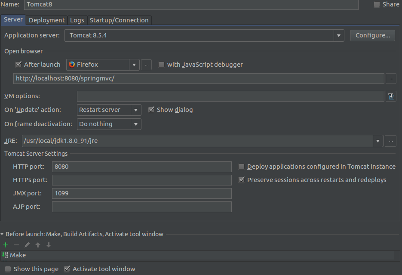Click the JRE path field /usr/local/jdk1.8.0_91/jre
Viewport: 402px width, 275px height.
(197, 141)
